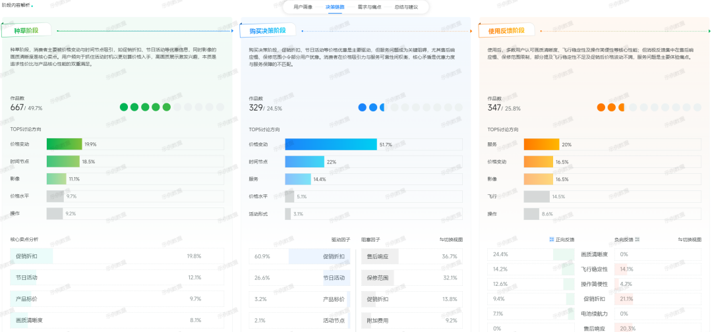
Task: Click the 节日活动 26.6% driver row
Action: (299, 277)
